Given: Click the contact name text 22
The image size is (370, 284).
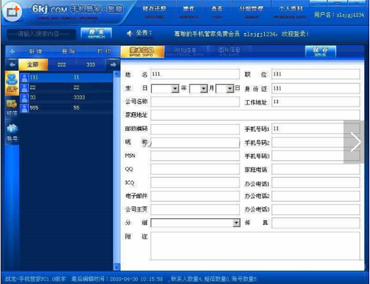Looking at the screenshot, I should coord(33,87).
